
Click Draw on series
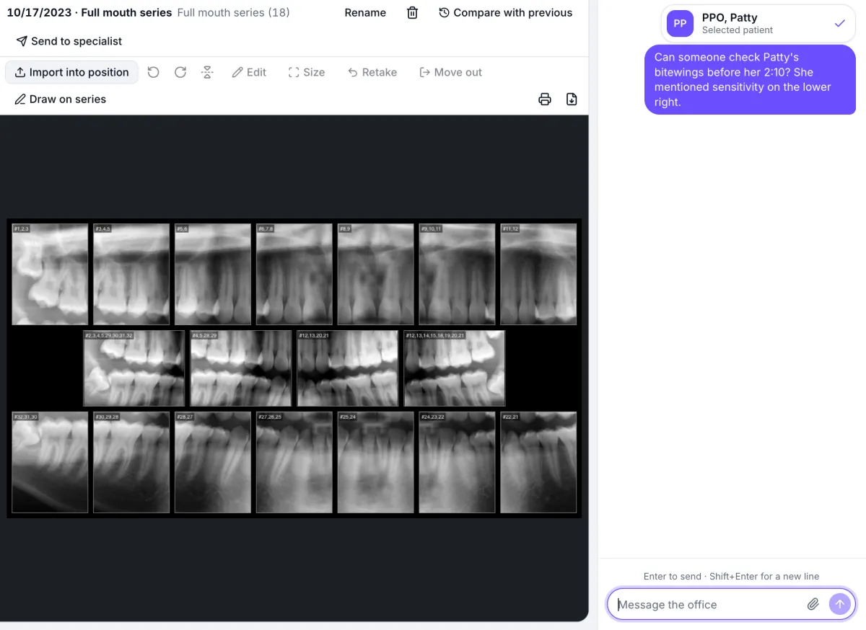click(61, 99)
